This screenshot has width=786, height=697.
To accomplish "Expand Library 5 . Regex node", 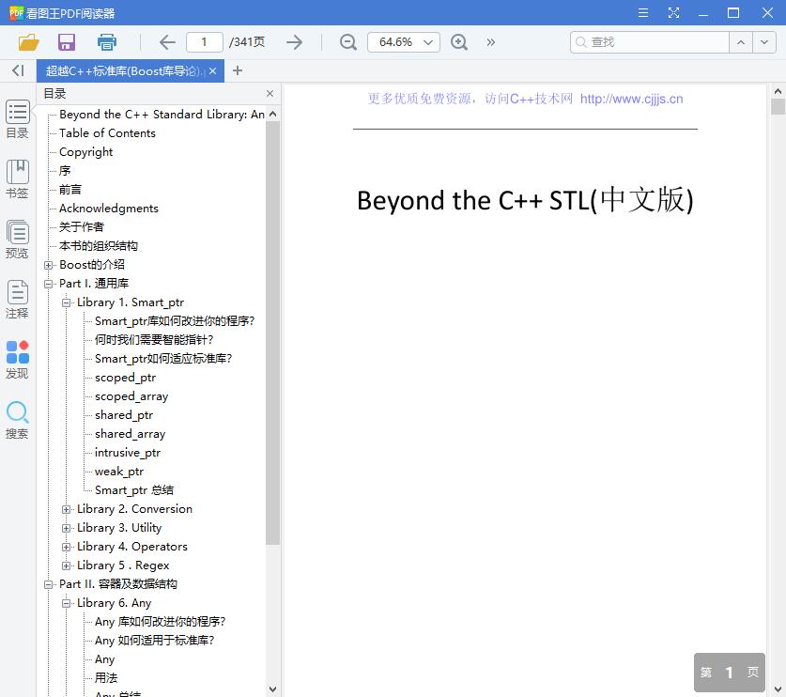I will pos(66,565).
